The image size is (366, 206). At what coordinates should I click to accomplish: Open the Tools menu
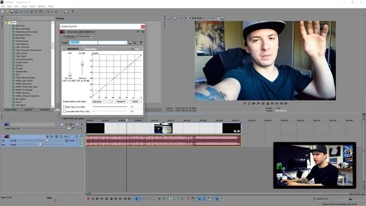click(x=32, y=6)
